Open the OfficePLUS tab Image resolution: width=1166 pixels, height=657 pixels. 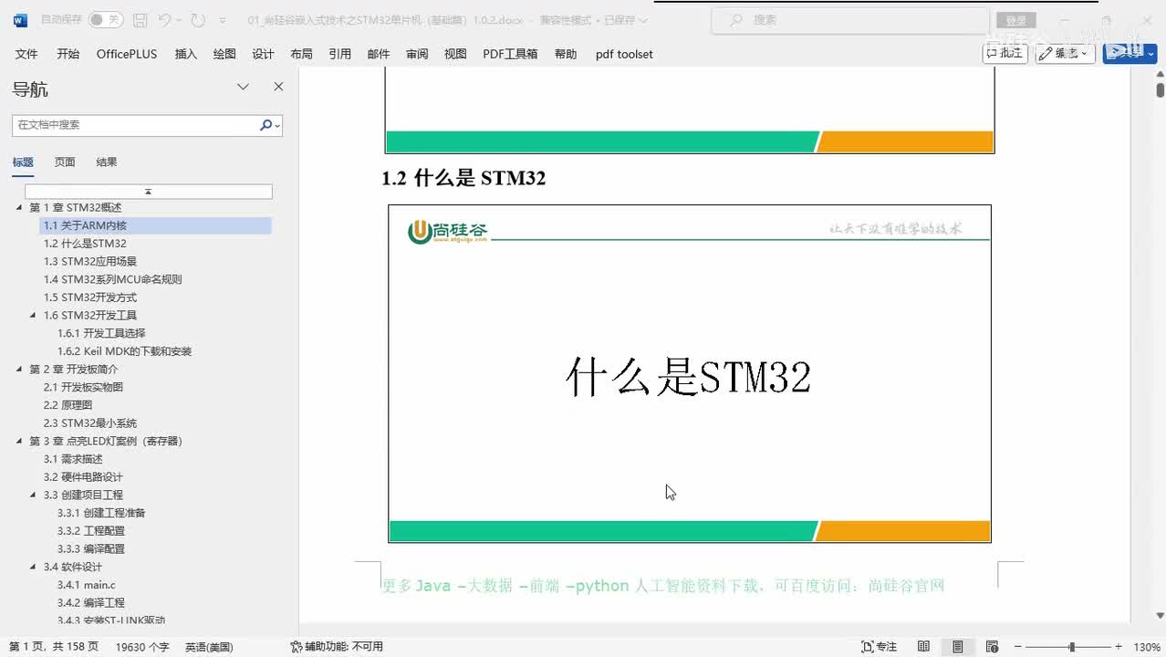(127, 54)
